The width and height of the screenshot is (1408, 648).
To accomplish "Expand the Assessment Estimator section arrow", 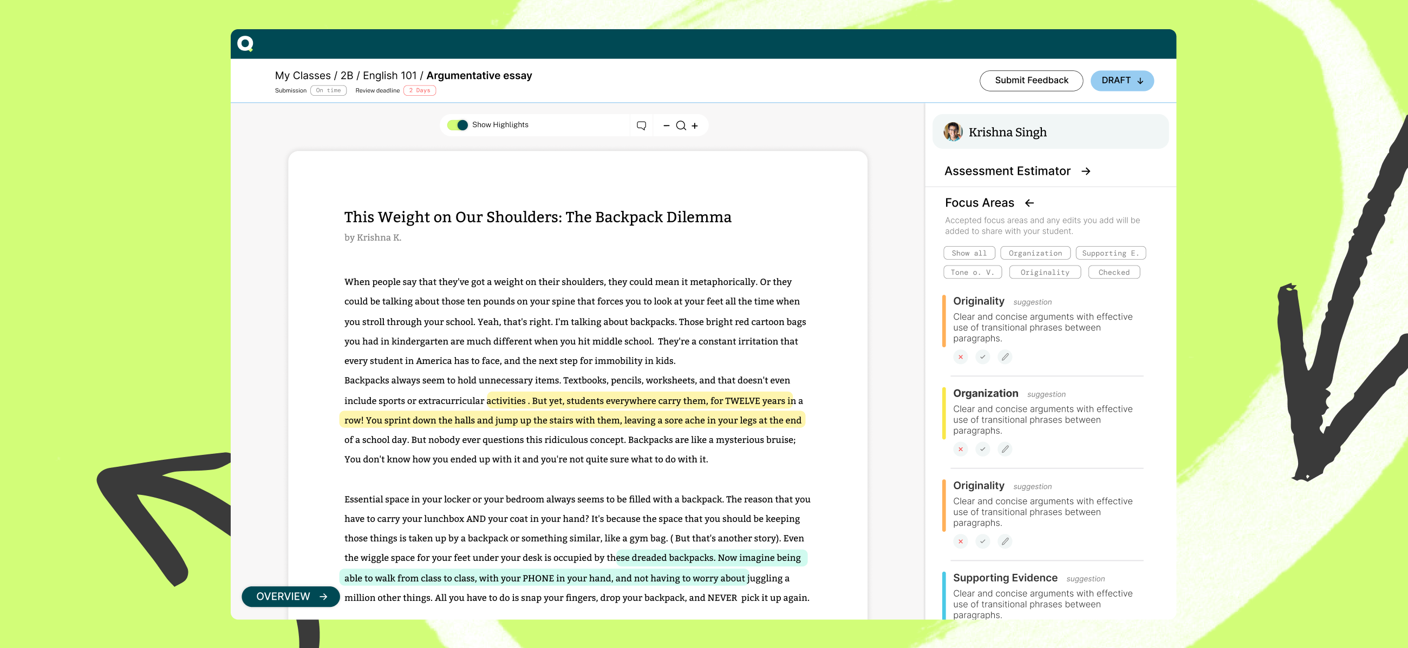I will [1086, 171].
